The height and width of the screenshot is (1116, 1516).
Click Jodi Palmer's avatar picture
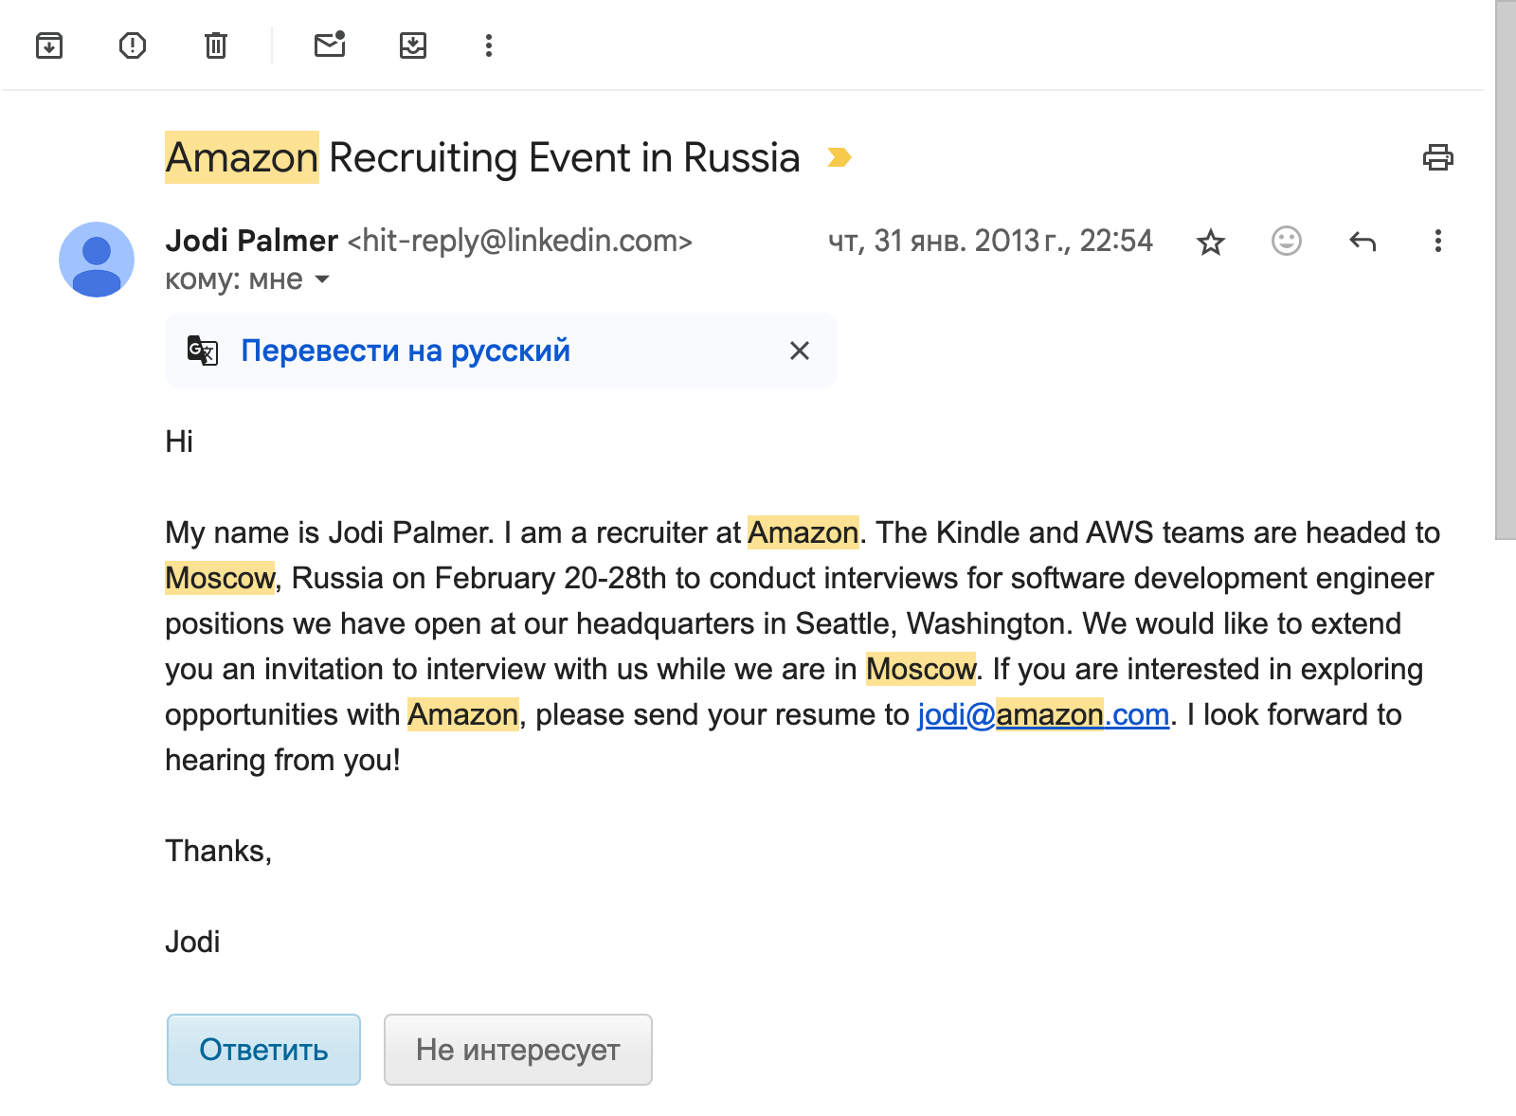[97, 260]
